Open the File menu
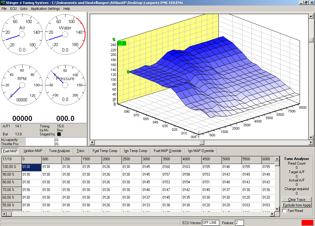315x226 pixels. (x=4, y=9)
